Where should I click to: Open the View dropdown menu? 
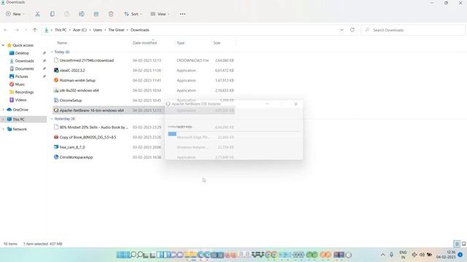point(160,14)
